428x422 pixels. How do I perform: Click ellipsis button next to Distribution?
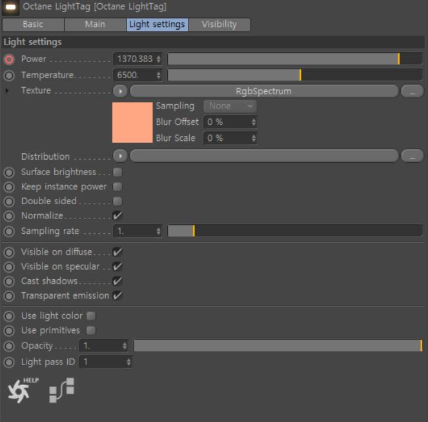click(412, 156)
